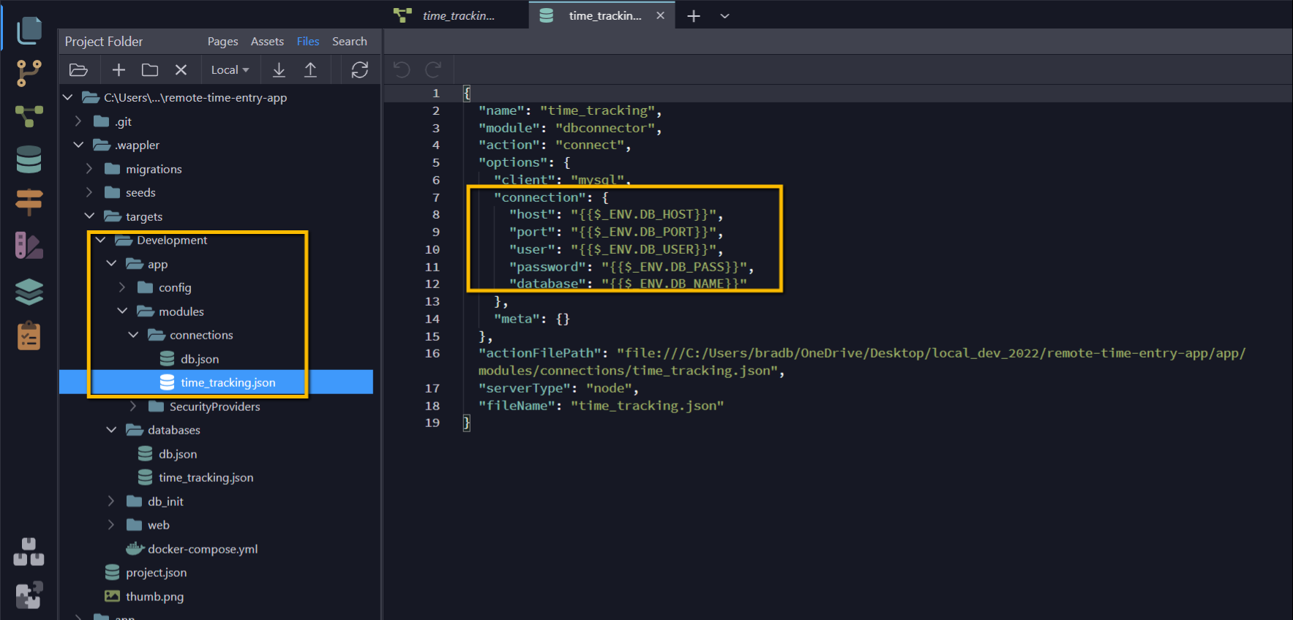Click the upload arrow icon
Image resolution: width=1293 pixels, height=620 pixels.
coord(310,70)
